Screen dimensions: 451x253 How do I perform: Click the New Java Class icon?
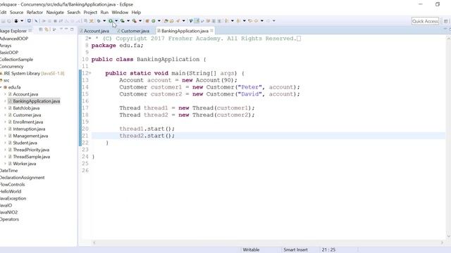[x=154, y=20]
